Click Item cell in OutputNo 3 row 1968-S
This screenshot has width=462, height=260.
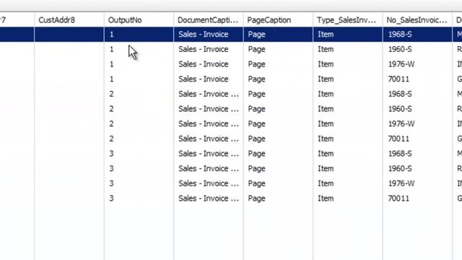pyautogui.click(x=348, y=154)
